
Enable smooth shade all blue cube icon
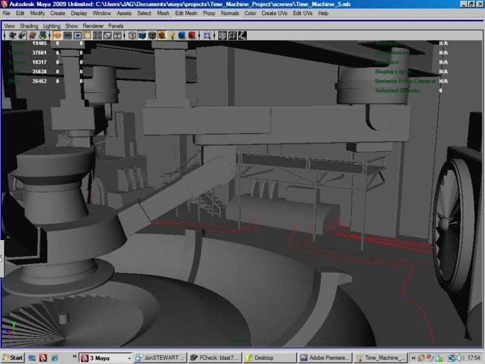pyautogui.click(x=142, y=35)
